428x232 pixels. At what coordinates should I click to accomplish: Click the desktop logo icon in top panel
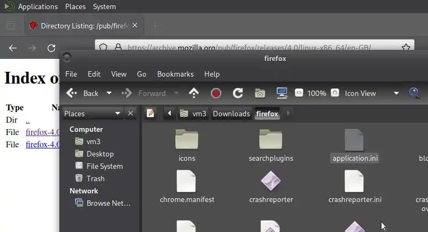9,6
